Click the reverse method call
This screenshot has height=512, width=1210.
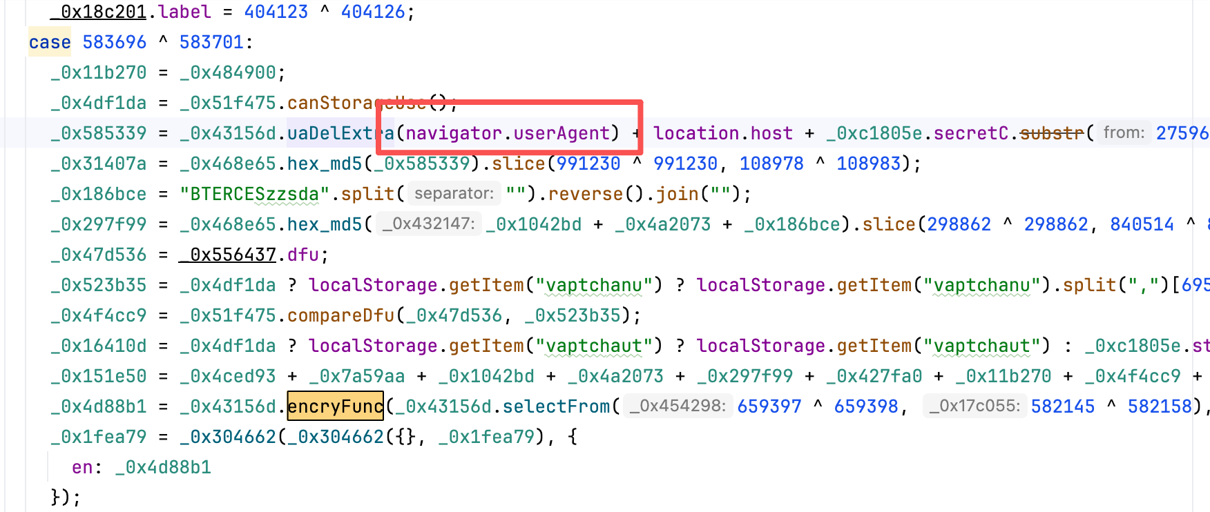[586, 194]
